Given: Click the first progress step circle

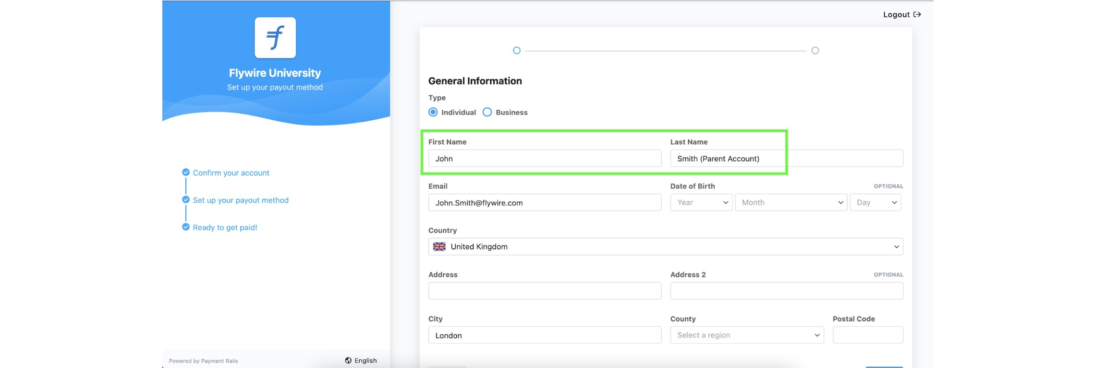Looking at the screenshot, I should 516,50.
